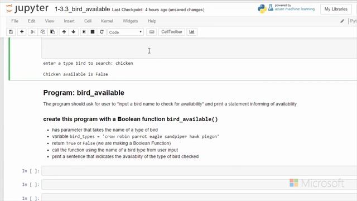Viewport: 357px width, 201px height.
Task: Click the 'Chicken available is False' output
Action: pos(75,74)
